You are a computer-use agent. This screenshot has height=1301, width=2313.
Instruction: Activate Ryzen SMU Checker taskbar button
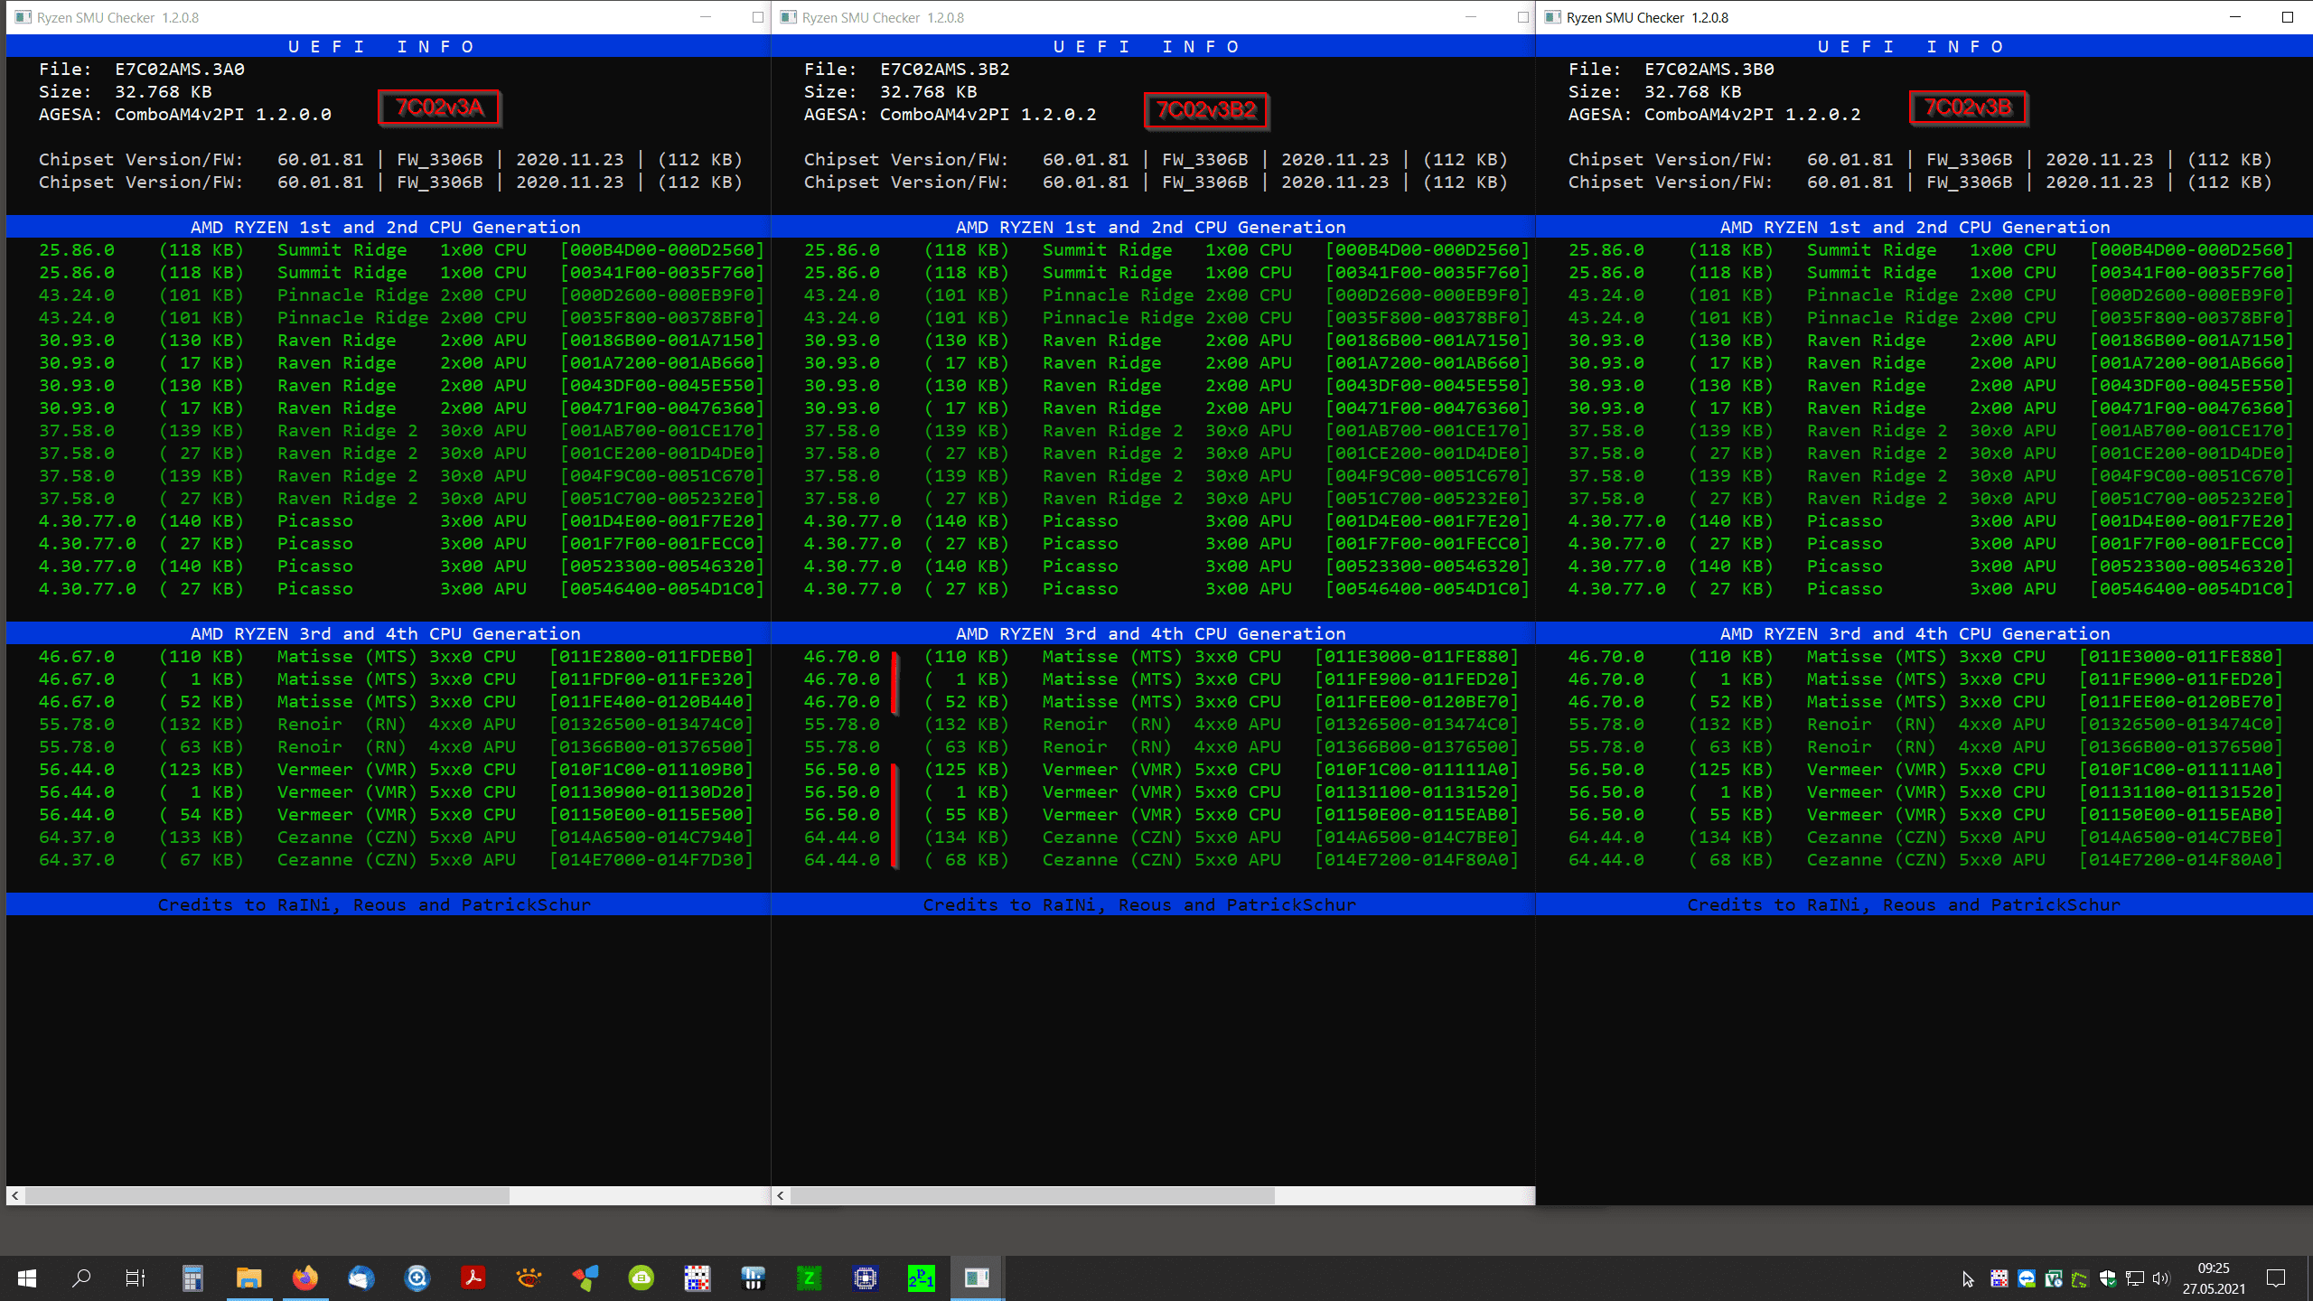click(977, 1278)
